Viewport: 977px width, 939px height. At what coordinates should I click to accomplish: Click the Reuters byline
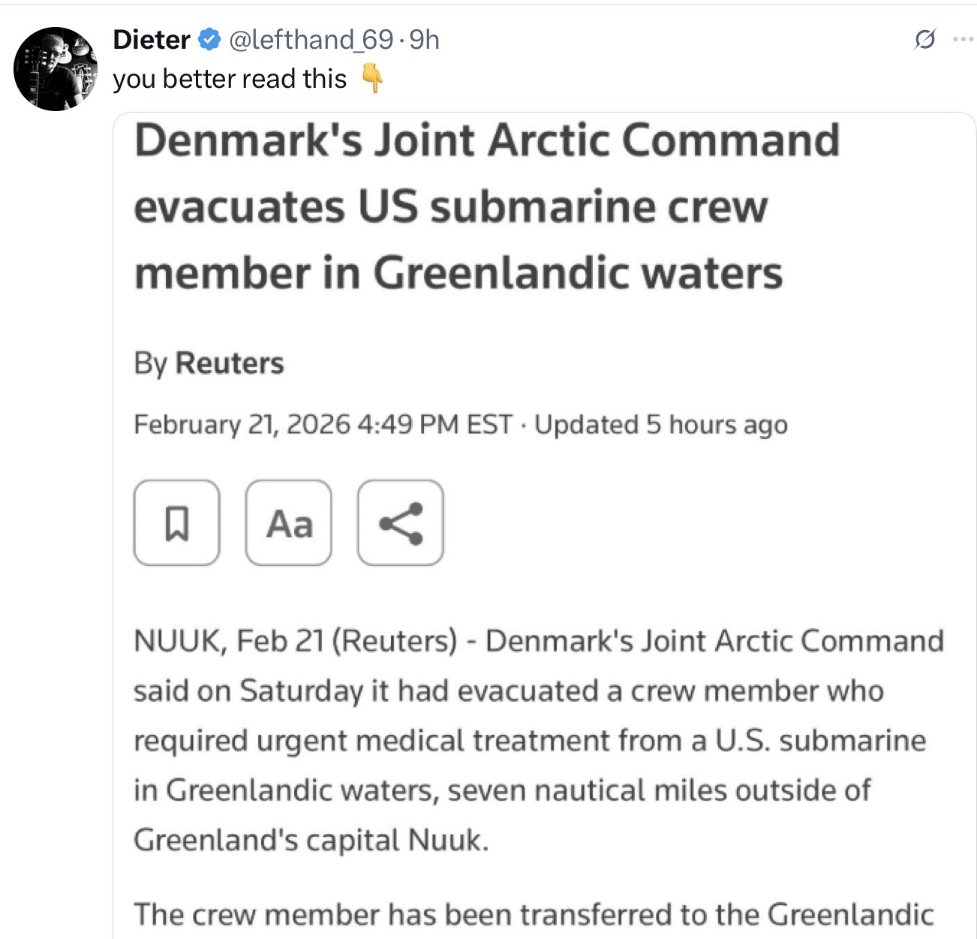(229, 363)
